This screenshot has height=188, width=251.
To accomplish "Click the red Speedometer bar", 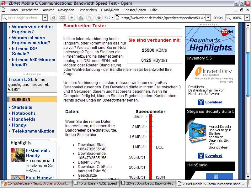I will (150, 147).
